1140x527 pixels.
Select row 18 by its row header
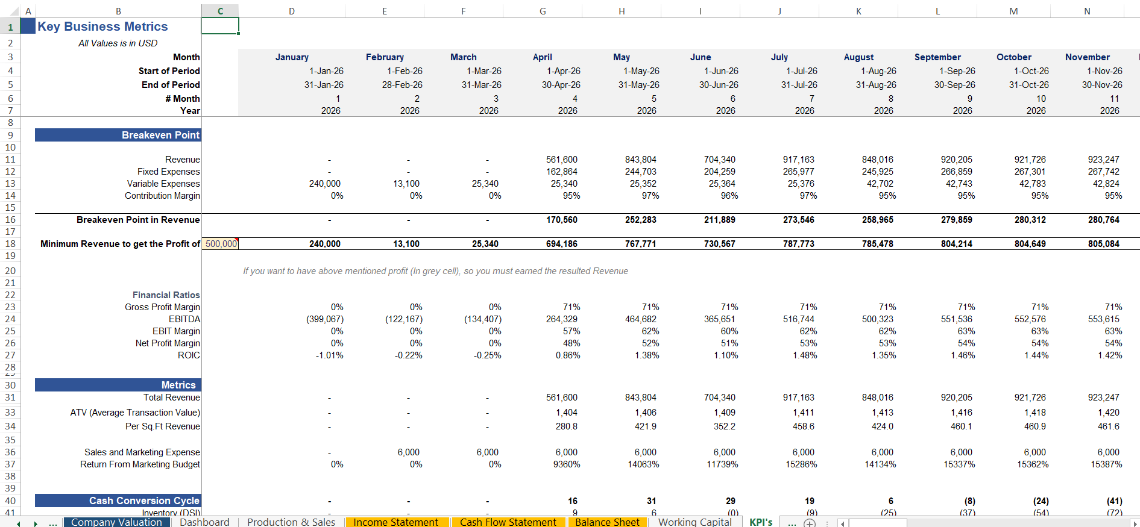tap(10, 244)
